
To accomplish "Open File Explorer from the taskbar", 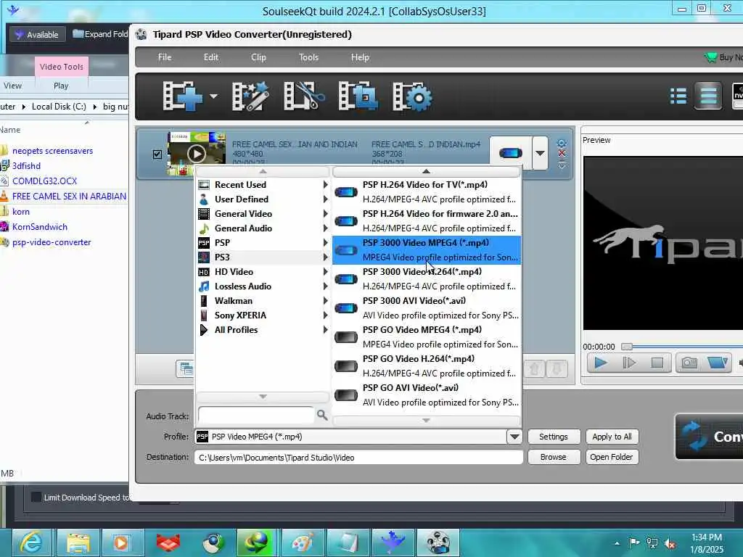I will (78, 542).
